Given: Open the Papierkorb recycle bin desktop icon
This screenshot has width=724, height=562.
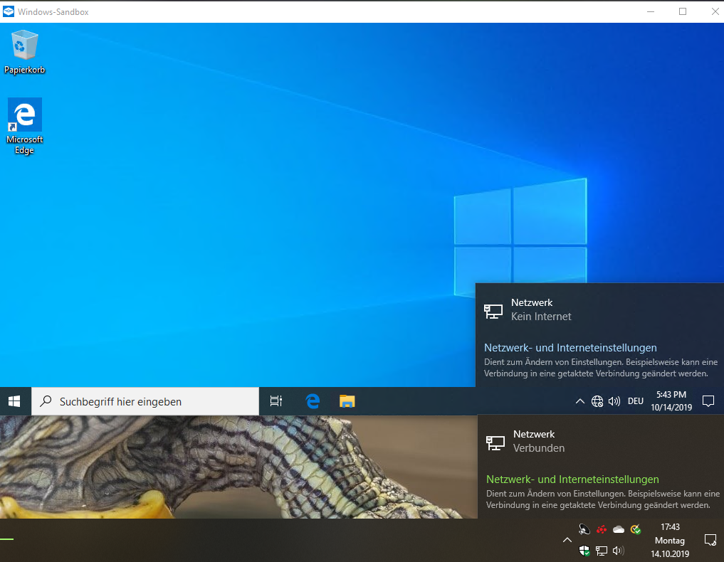Looking at the screenshot, I should pos(24,52).
